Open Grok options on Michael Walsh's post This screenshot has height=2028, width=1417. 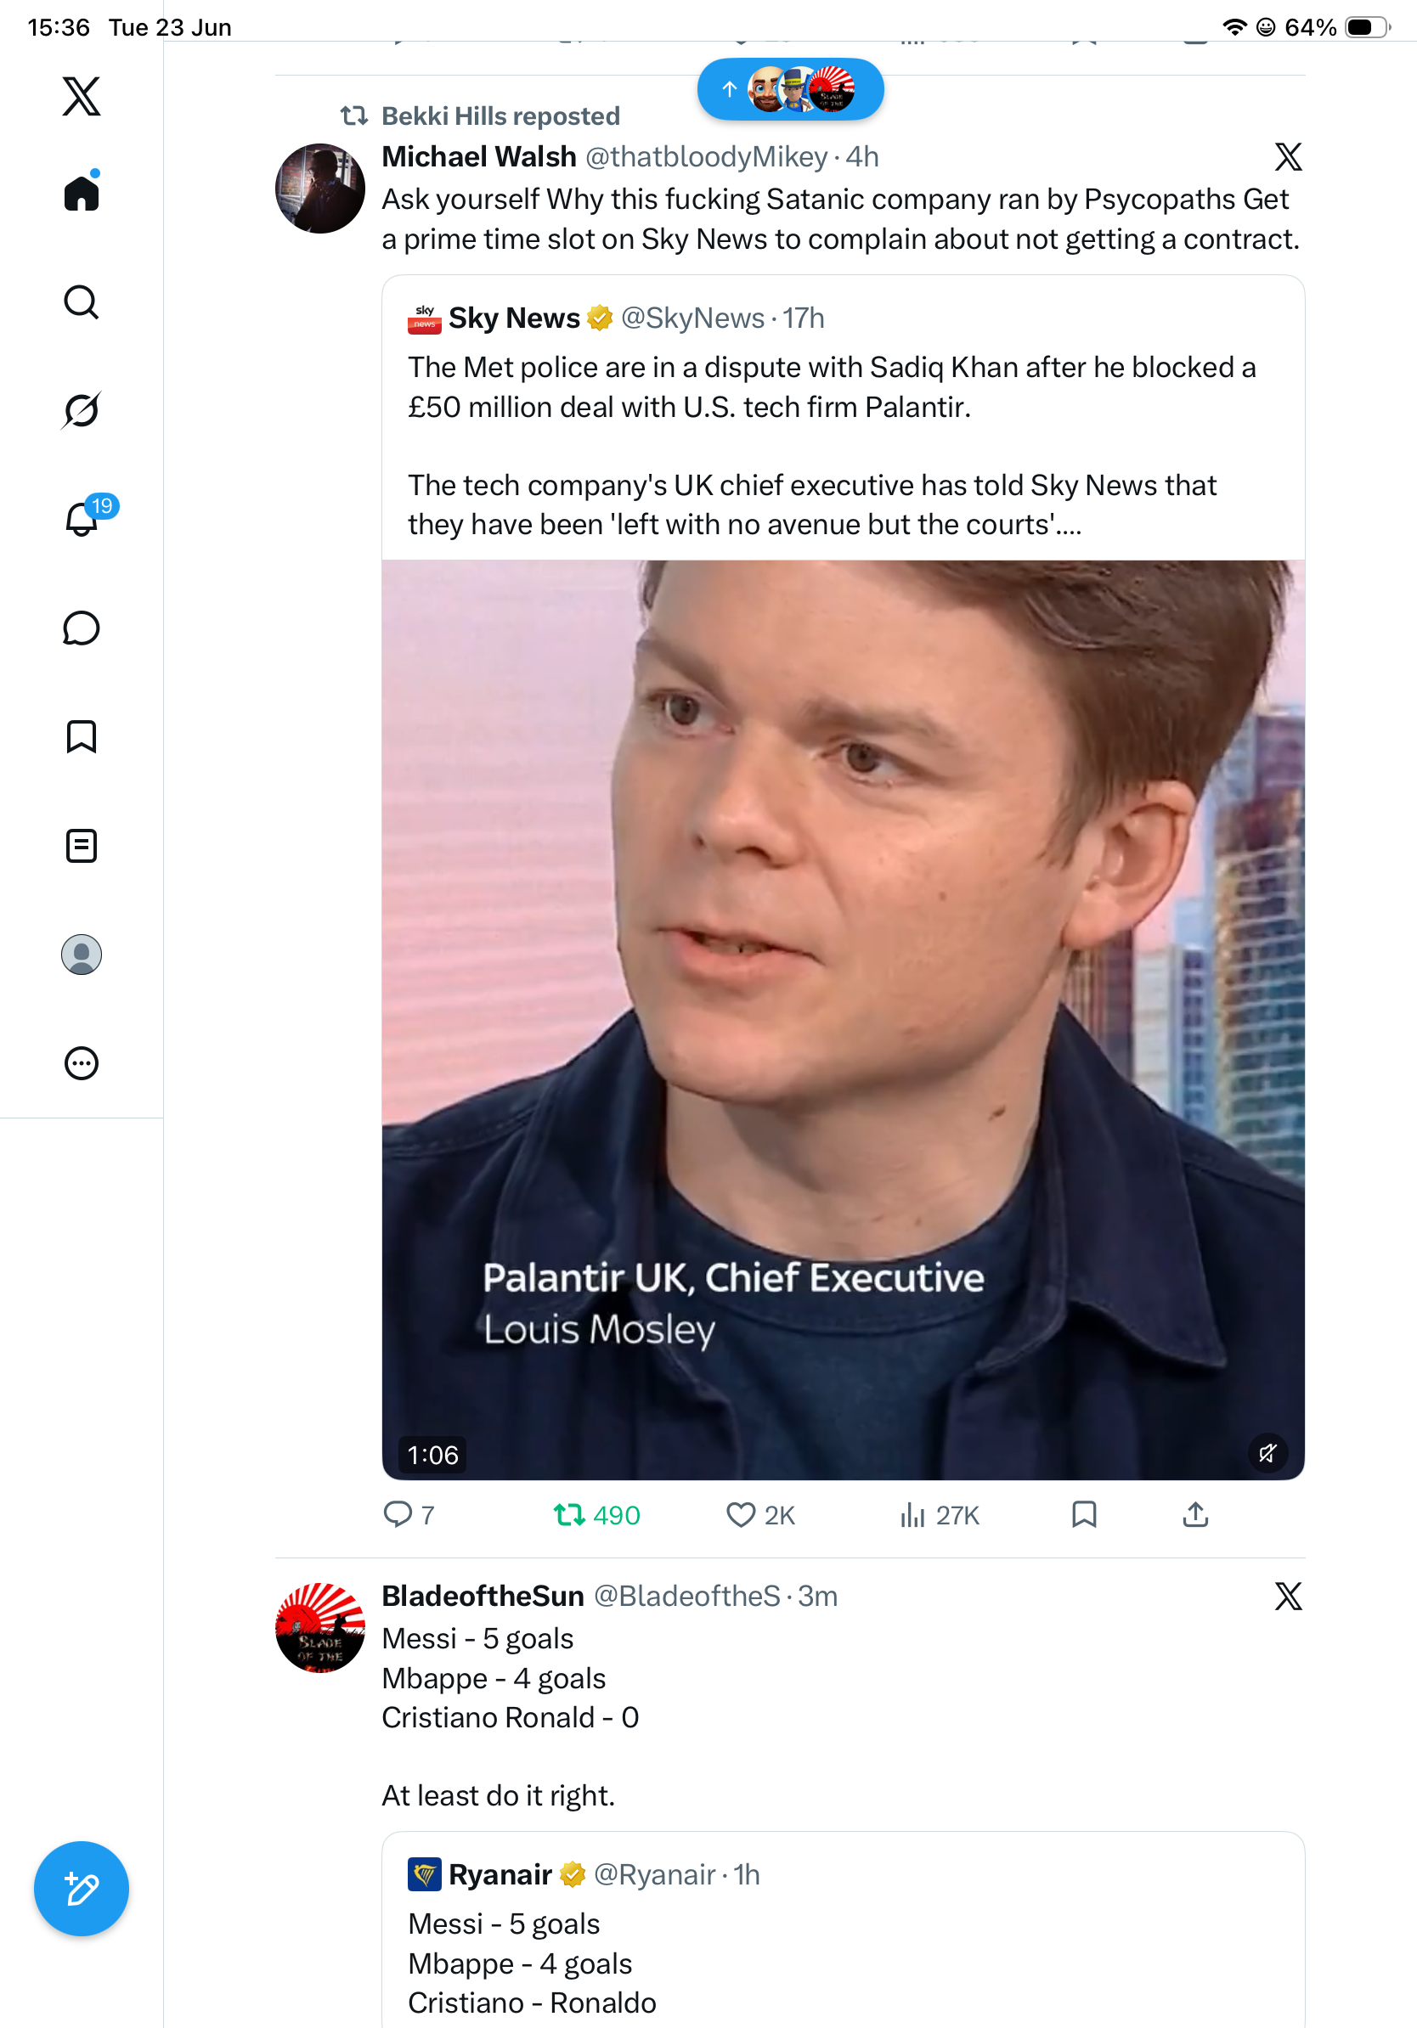(x=1288, y=157)
